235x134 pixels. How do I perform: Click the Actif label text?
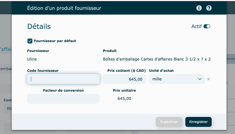(196, 26)
